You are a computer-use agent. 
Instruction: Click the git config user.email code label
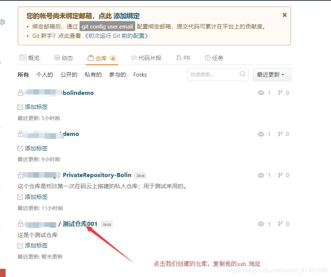tap(107, 27)
